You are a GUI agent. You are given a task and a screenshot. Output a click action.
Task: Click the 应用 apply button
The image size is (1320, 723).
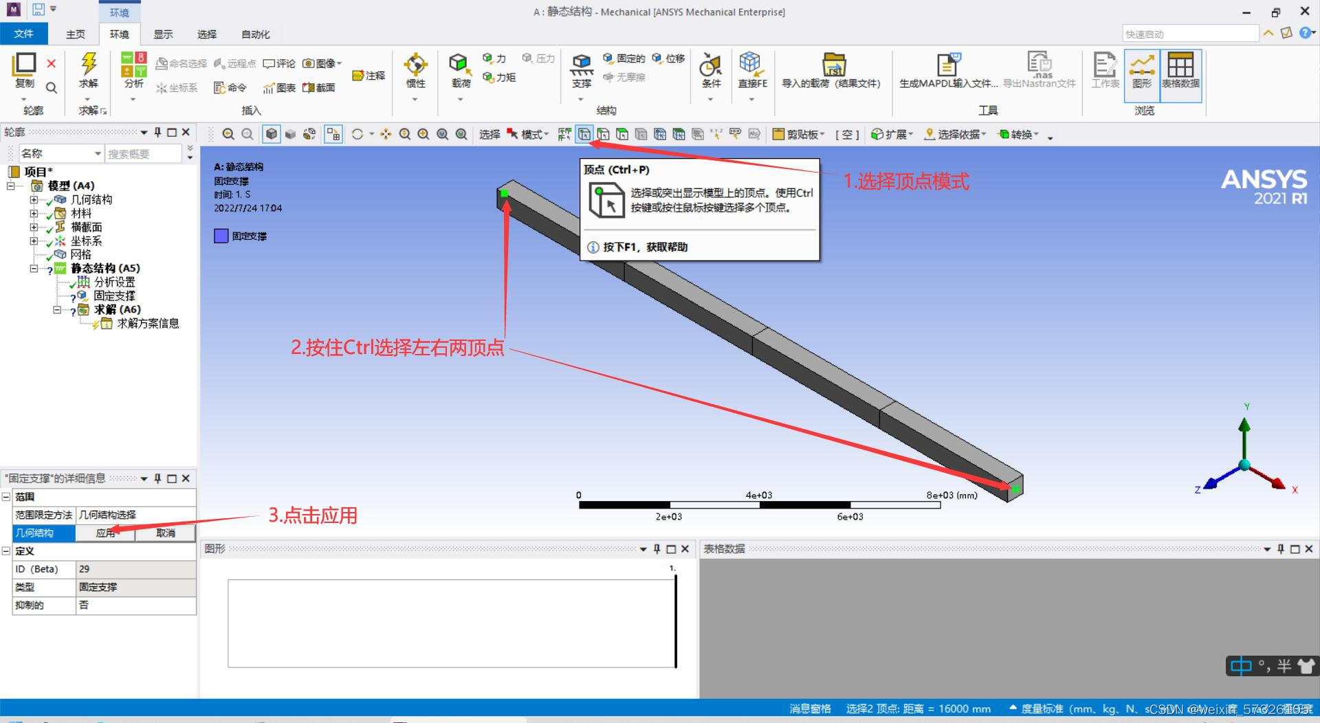click(x=105, y=533)
